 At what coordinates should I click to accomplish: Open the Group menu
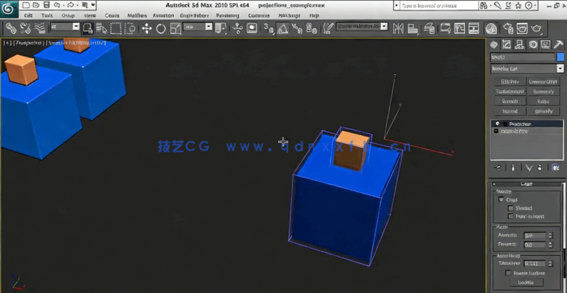coord(68,15)
